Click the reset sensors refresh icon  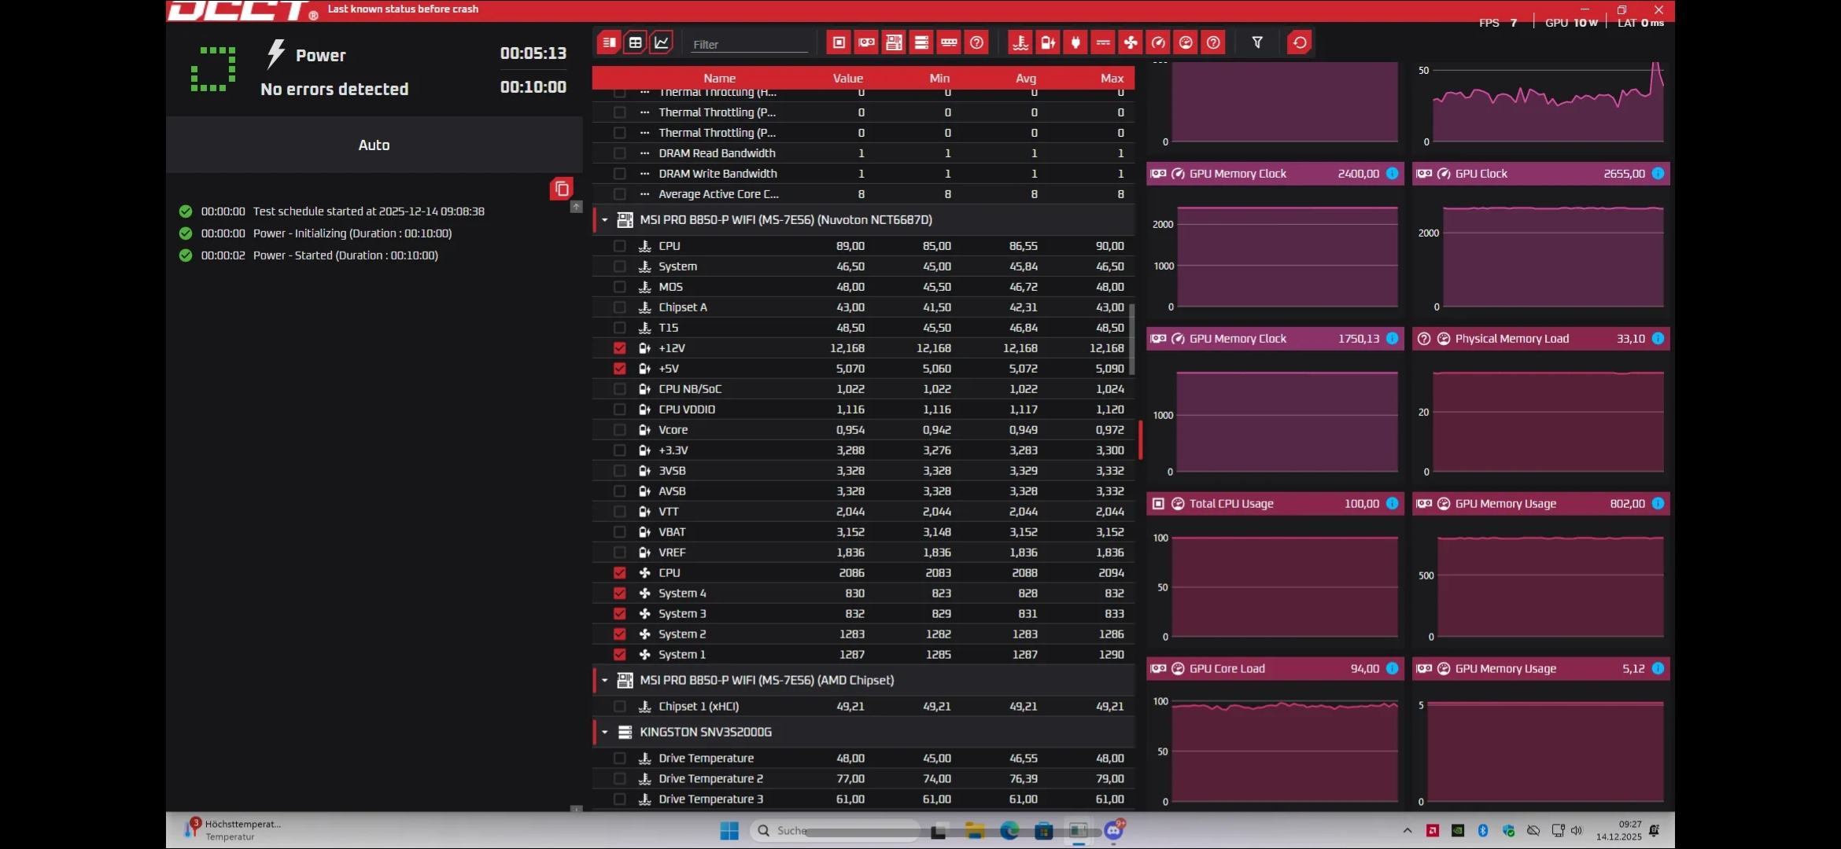point(1300,42)
